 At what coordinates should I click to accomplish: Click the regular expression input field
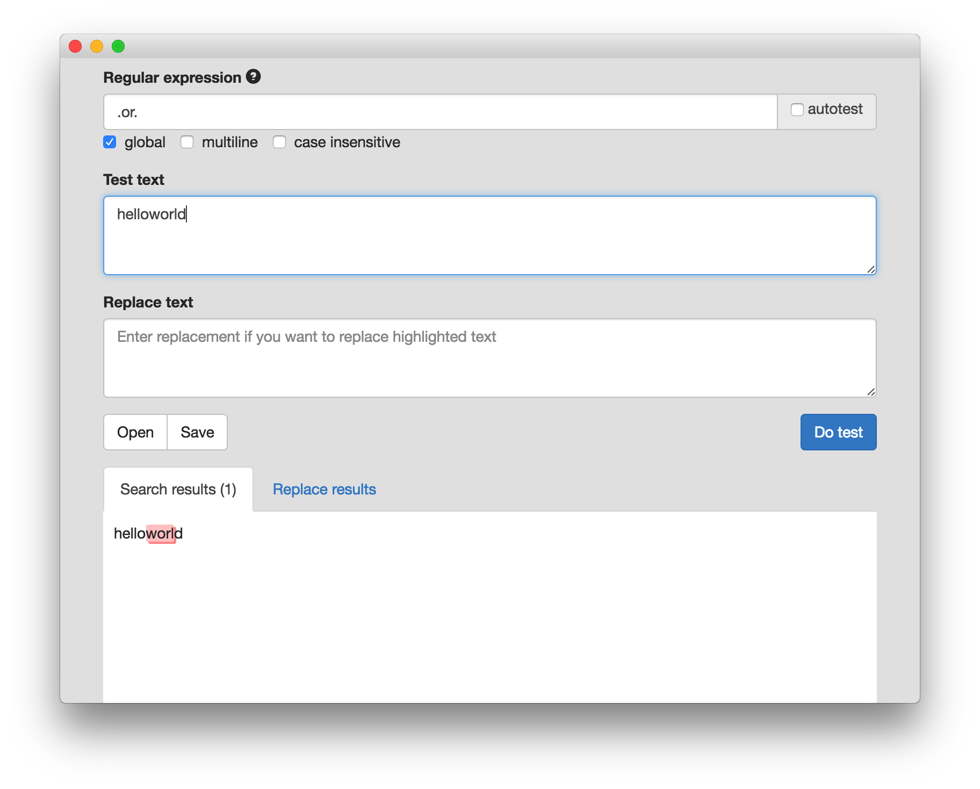pyautogui.click(x=439, y=112)
